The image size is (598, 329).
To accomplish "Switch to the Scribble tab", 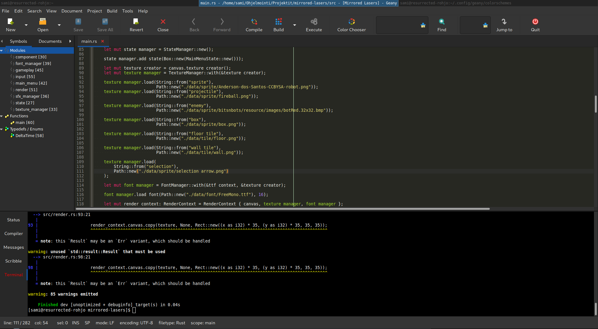I will [13, 261].
